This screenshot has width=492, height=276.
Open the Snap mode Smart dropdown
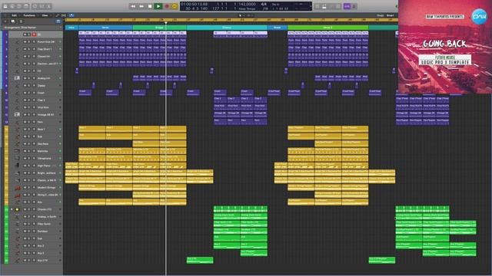point(390,15)
